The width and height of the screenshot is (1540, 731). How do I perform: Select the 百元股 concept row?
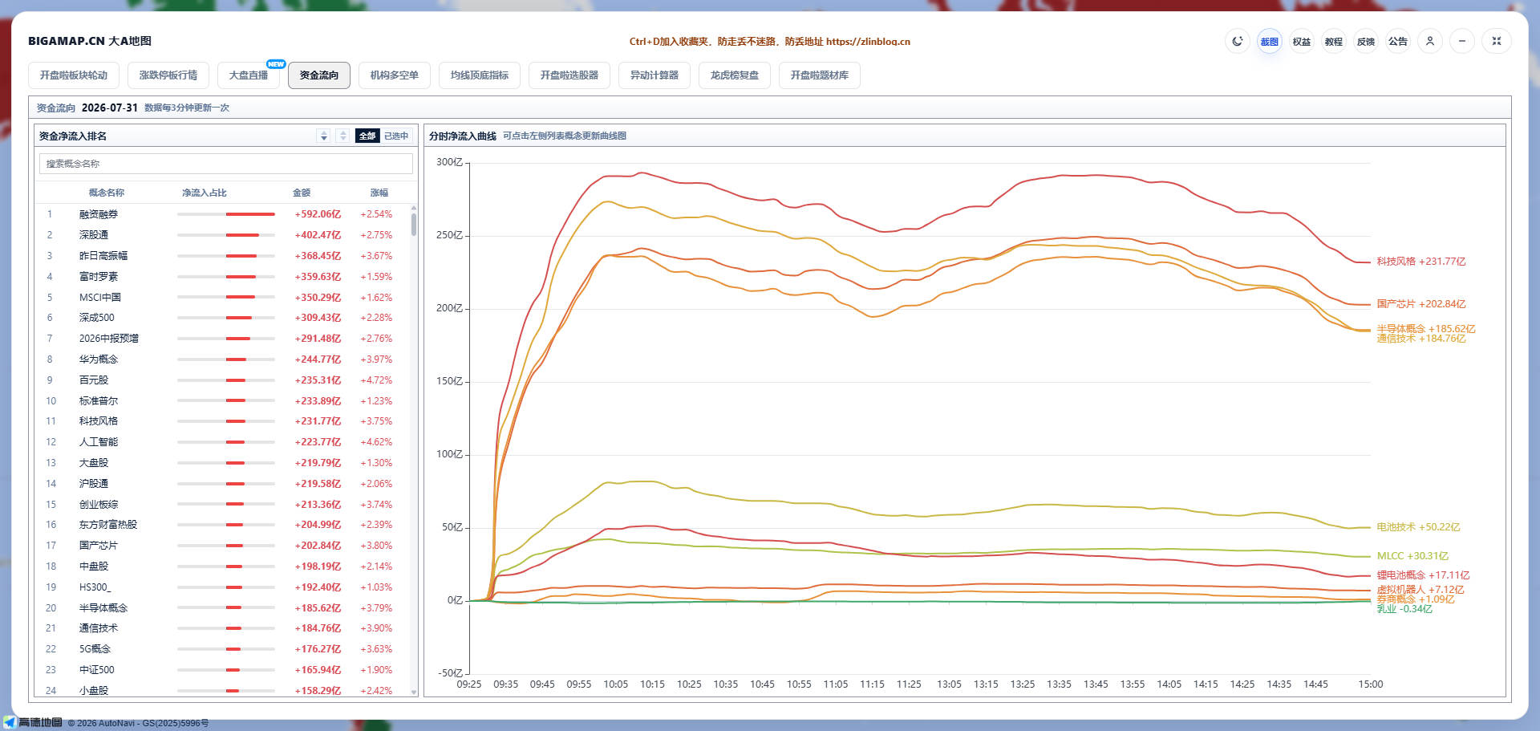point(222,380)
